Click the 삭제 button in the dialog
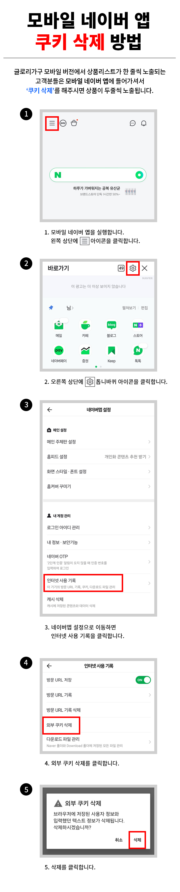Image resolution: width=180 pixels, height=892 pixels. [137, 840]
